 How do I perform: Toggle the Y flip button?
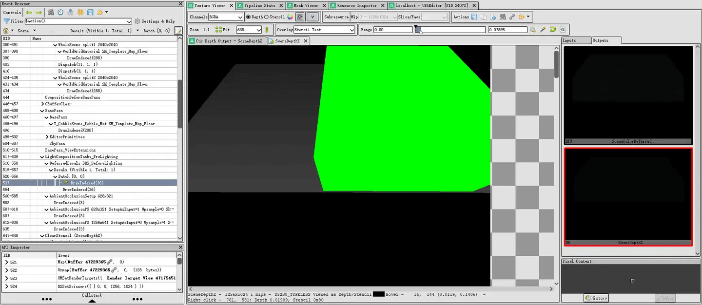click(312, 17)
